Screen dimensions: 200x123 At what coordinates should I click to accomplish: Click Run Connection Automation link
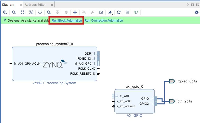(x=103, y=21)
